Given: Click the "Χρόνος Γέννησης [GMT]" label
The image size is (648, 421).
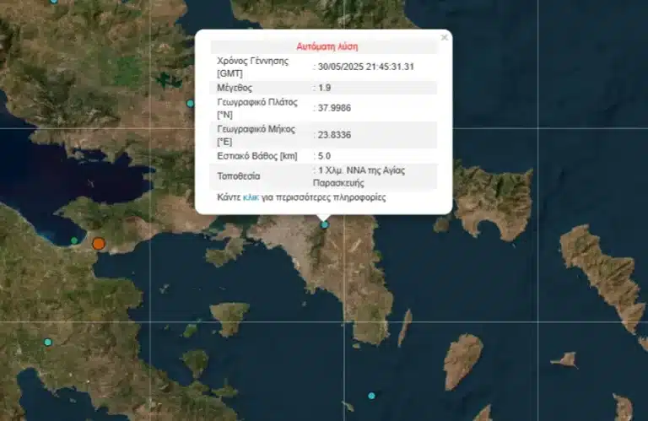Looking at the screenshot, I should (253, 67).
